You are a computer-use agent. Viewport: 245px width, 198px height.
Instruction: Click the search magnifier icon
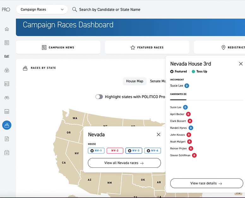coord(75,9)
